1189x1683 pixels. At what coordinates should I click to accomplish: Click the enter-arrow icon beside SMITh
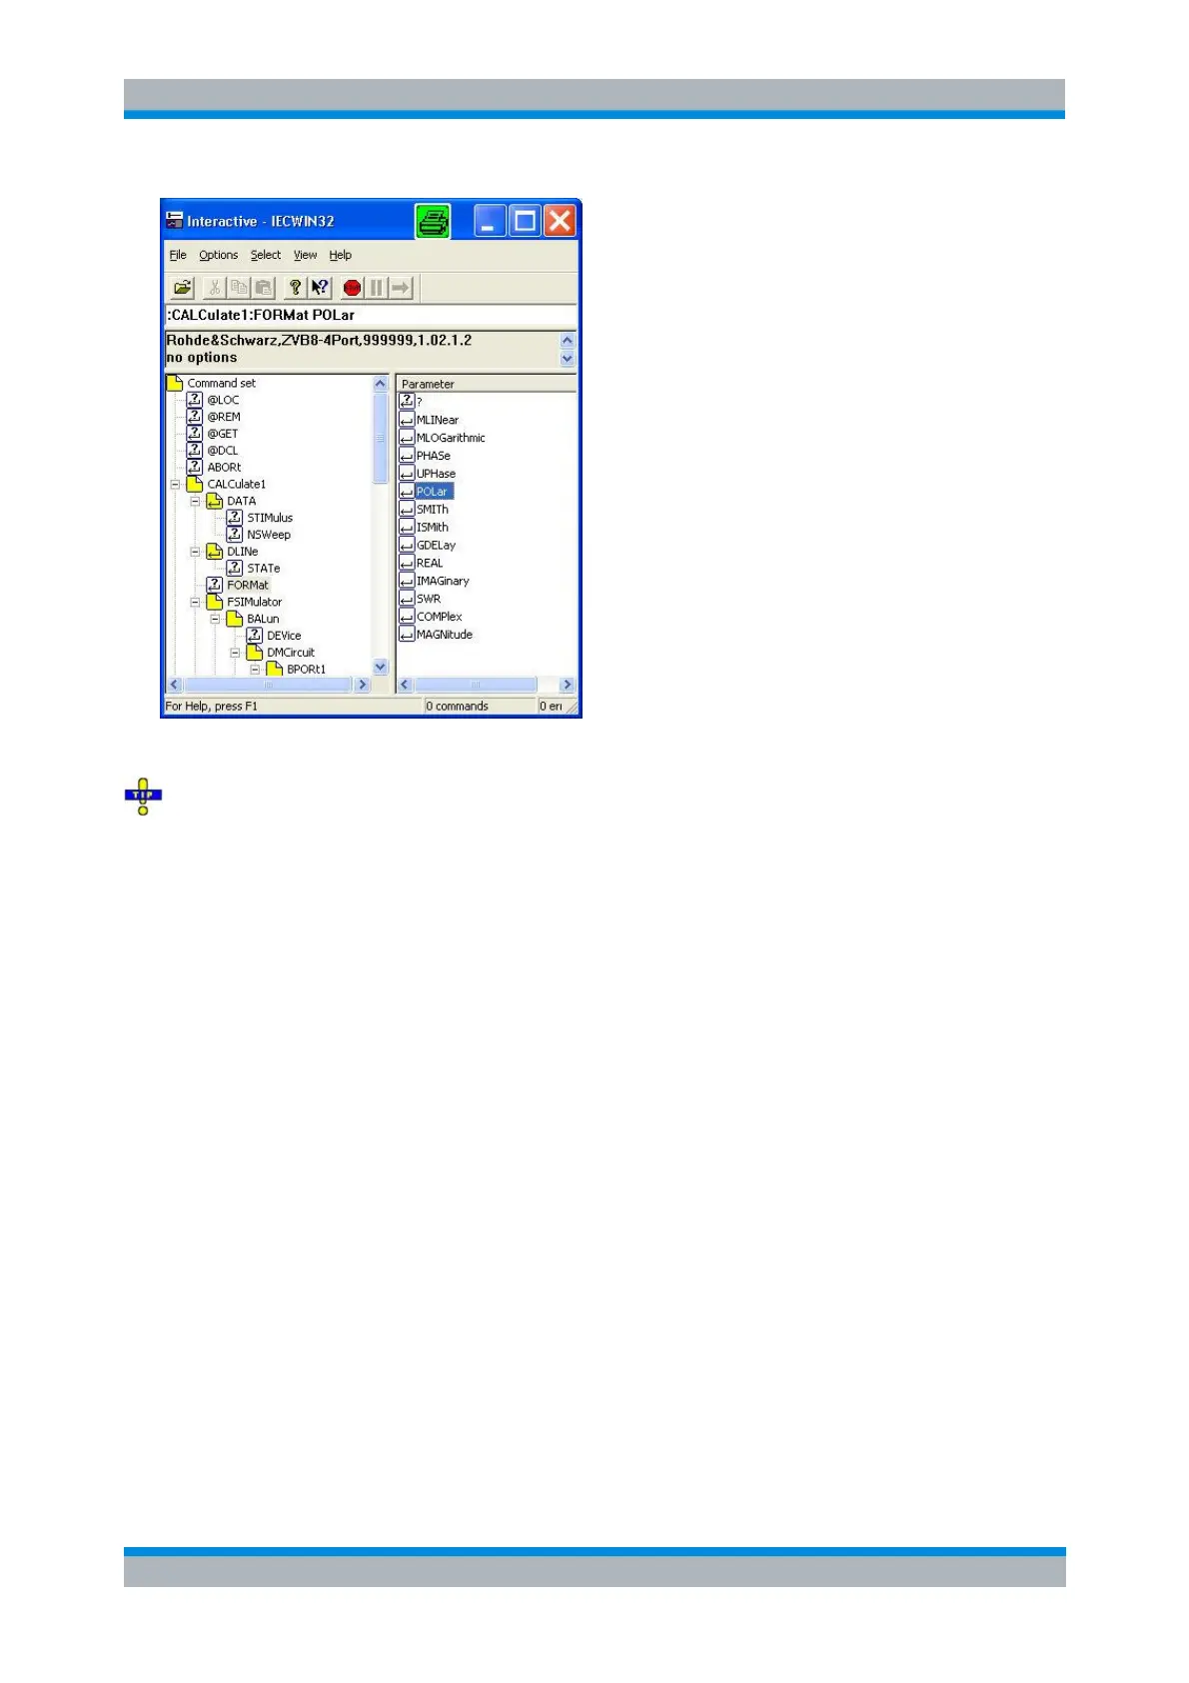click(x=407, y=509)
